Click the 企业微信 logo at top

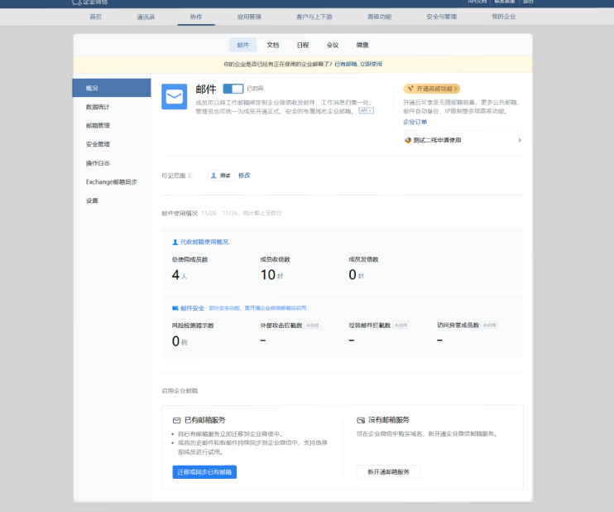coord(77,2)
